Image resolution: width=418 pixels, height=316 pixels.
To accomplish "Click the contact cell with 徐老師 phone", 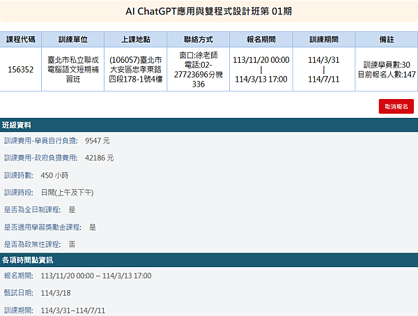I will [x=199, y=69].
